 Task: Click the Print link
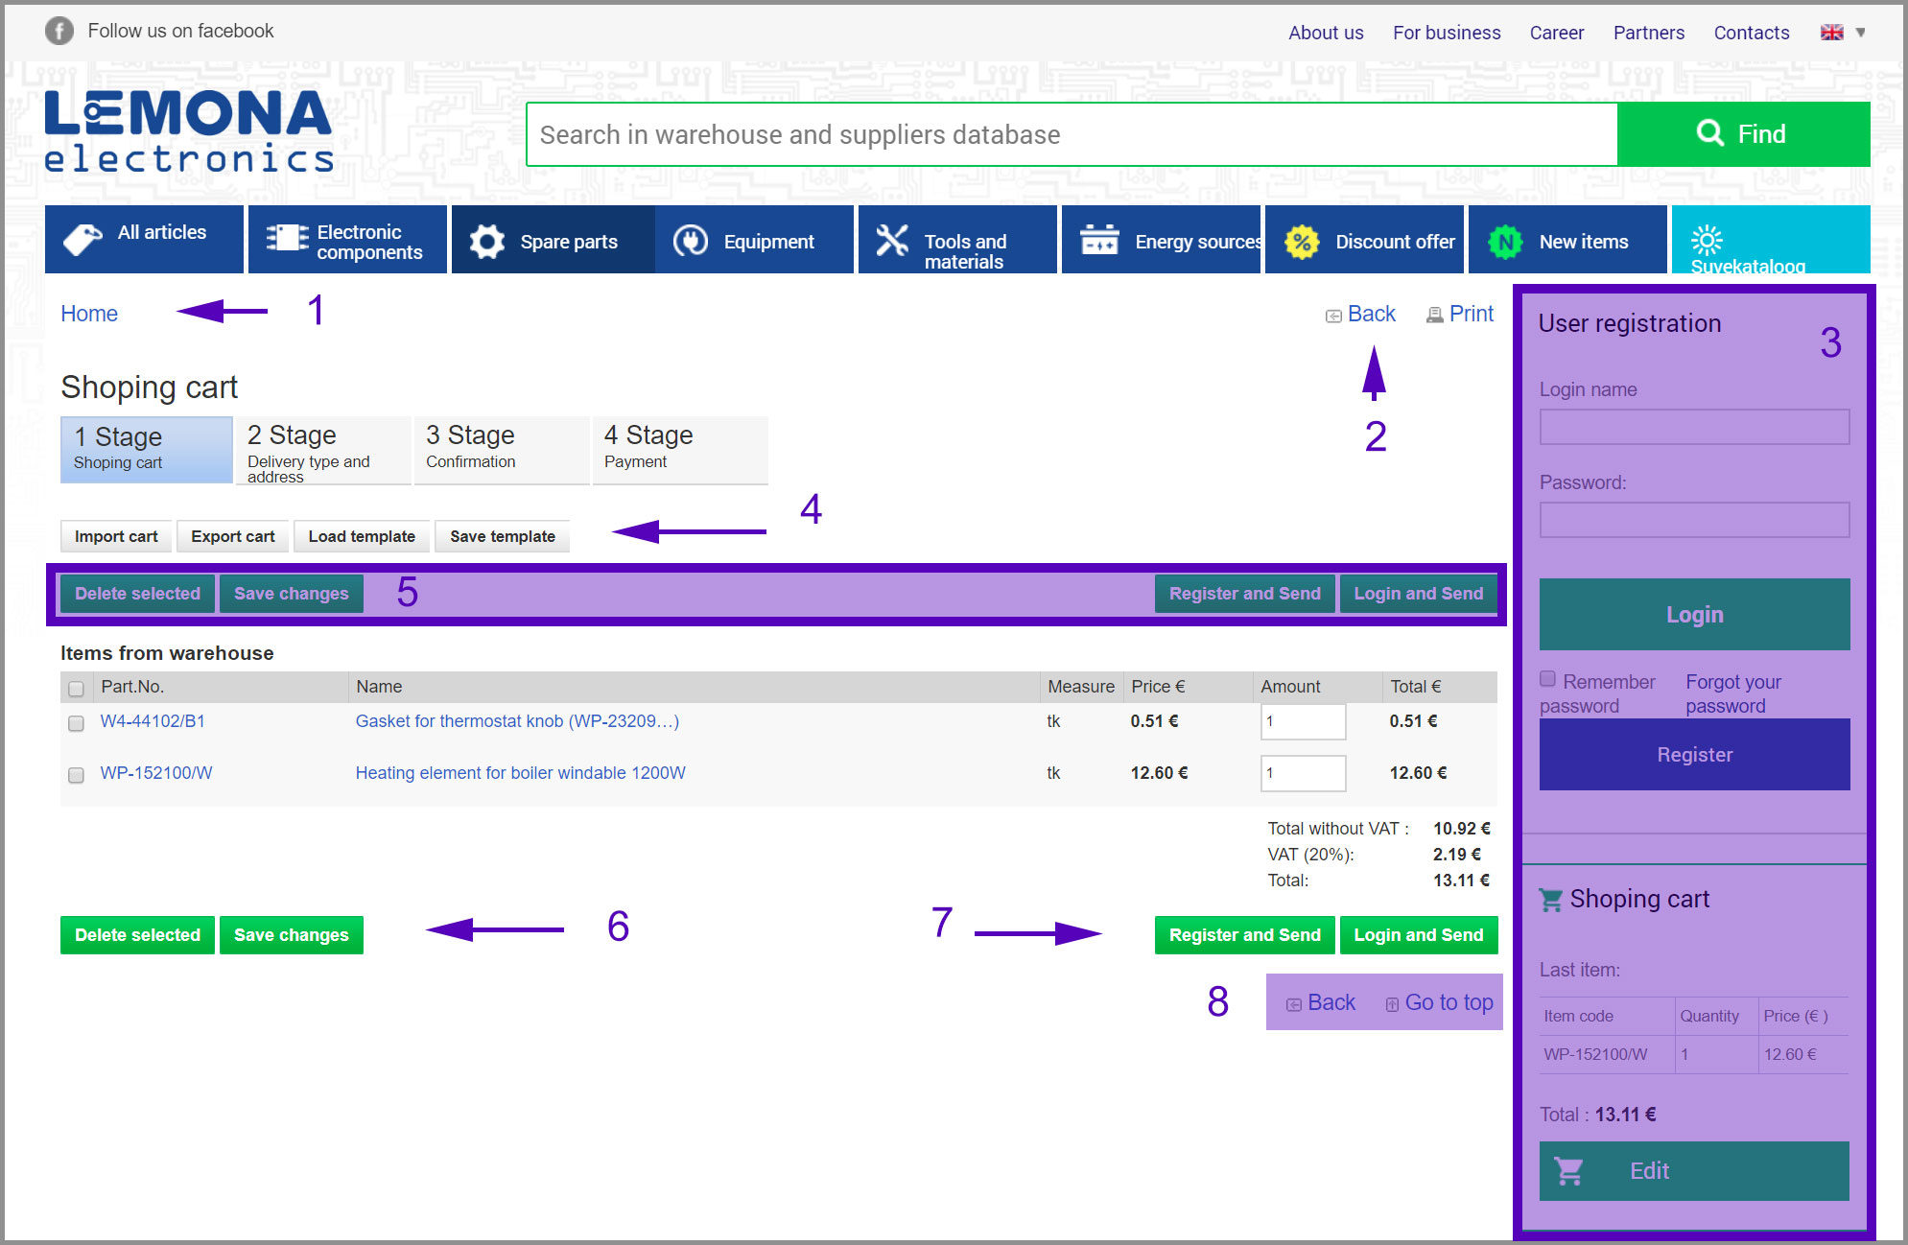1460,314
